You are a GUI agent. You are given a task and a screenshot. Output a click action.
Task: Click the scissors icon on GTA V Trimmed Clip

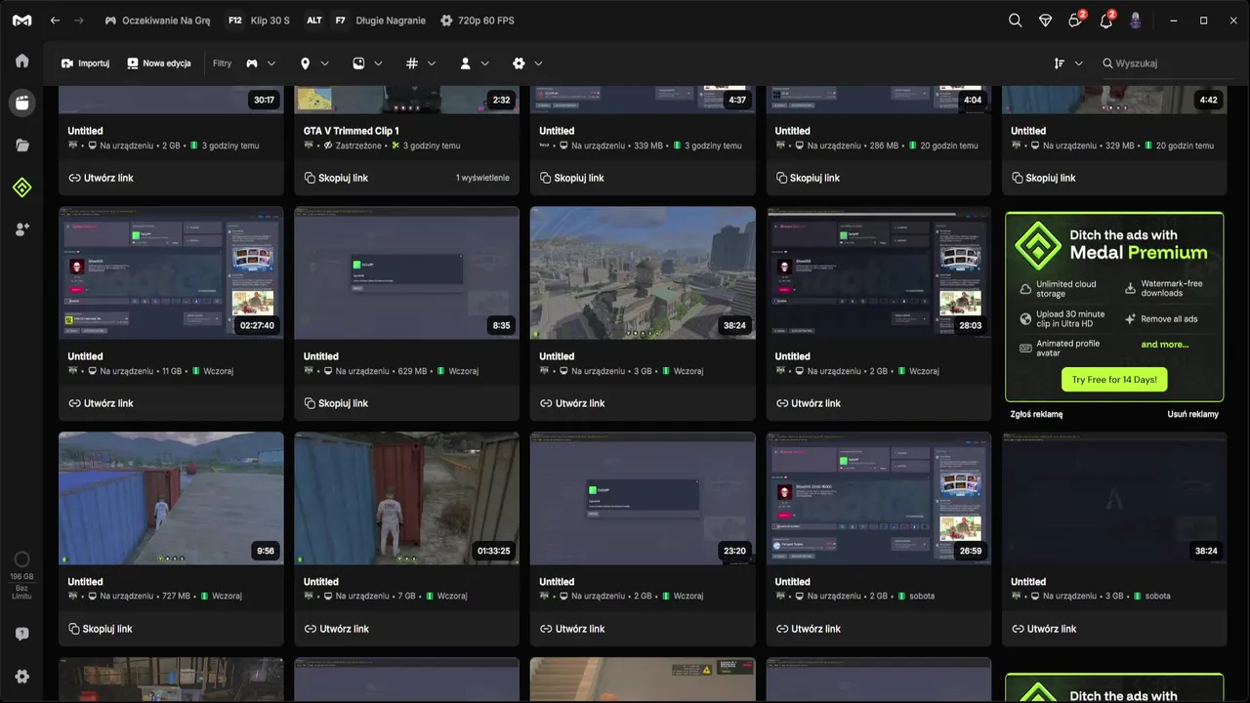[x=396, y=145]
